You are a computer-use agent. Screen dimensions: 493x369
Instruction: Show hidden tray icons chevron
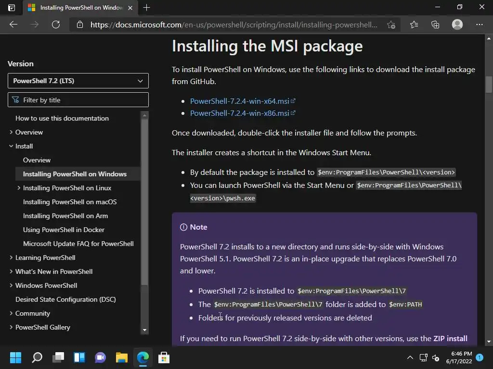(410, 357)
